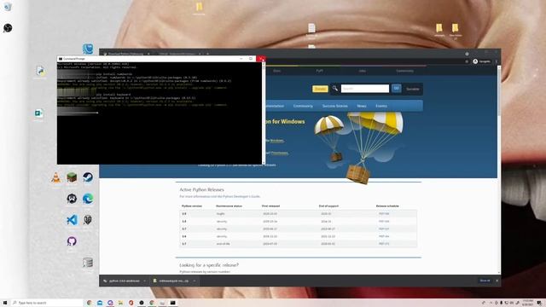546x307 pixels.
Task: Open the database tool desktop icon
Action: click(x=88, y=262)
